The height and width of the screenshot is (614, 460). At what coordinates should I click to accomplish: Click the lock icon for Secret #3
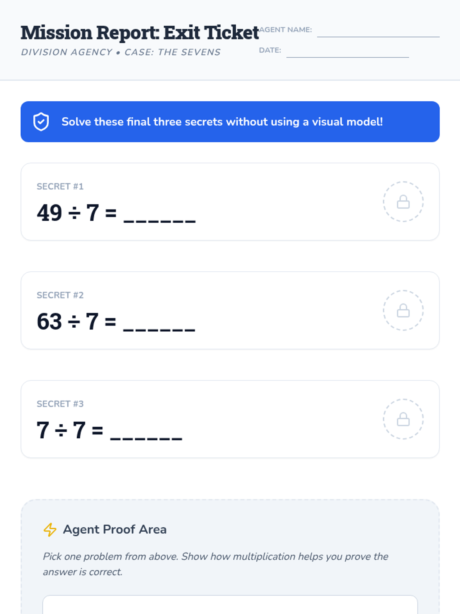click(x=403, y=419)
